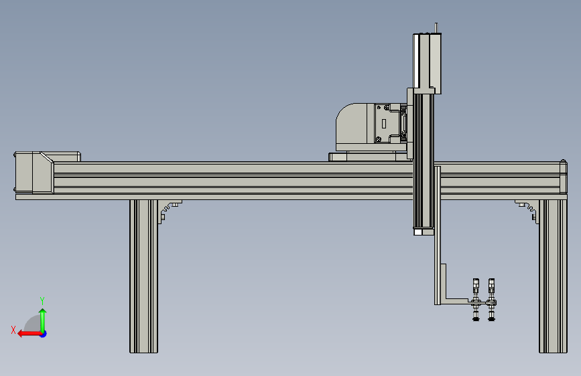581x376 pixels.
Task: Click the gray quarter-circle plane of the triad
Action: pyautogui.click(x=34, y=324)
